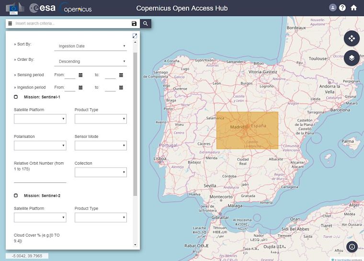The image size is (364, 261).
Task: Click the Gibraltar label on map
Action: [220, 217]
